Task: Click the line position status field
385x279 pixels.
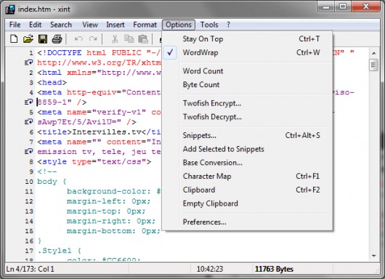Action: 31,269
